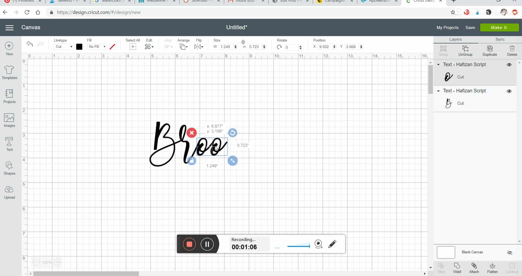Duplicate the selected layer
The height and width of the screenshot is (276, 522).
click(x=489, y=51)
